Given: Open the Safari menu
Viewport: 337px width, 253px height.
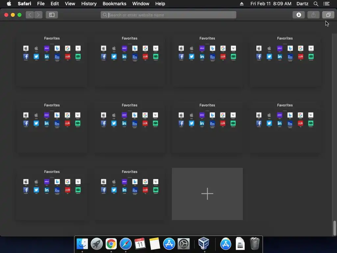Looking at the screenshot, I should pos(24,4).
